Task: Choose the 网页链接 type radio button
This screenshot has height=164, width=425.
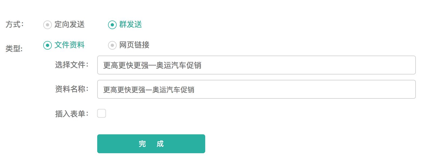Action: (x=112, y=45)
